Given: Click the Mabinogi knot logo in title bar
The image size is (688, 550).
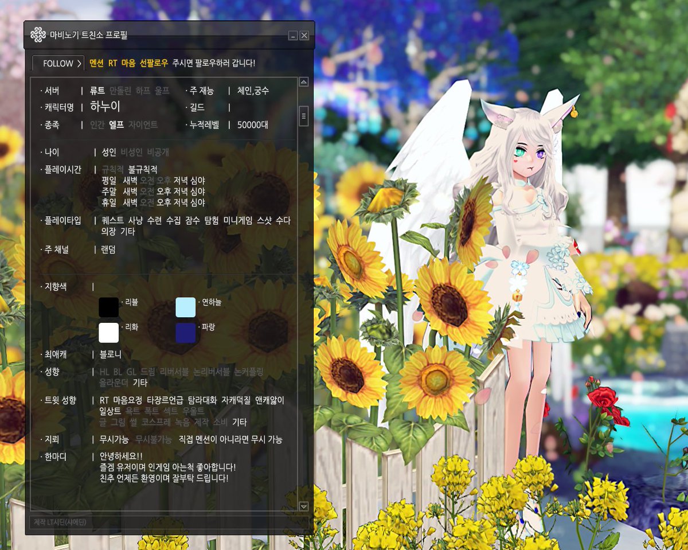Looking at the screenshot, I should tap(38, 35).
